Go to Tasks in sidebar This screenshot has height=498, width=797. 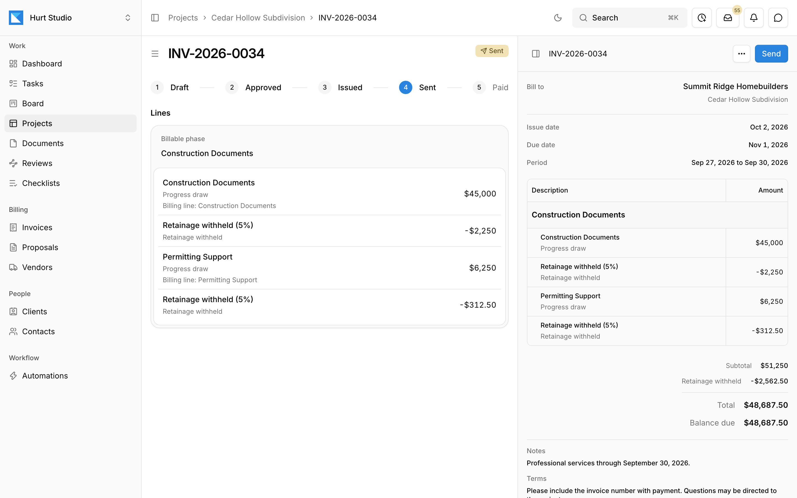70,84
